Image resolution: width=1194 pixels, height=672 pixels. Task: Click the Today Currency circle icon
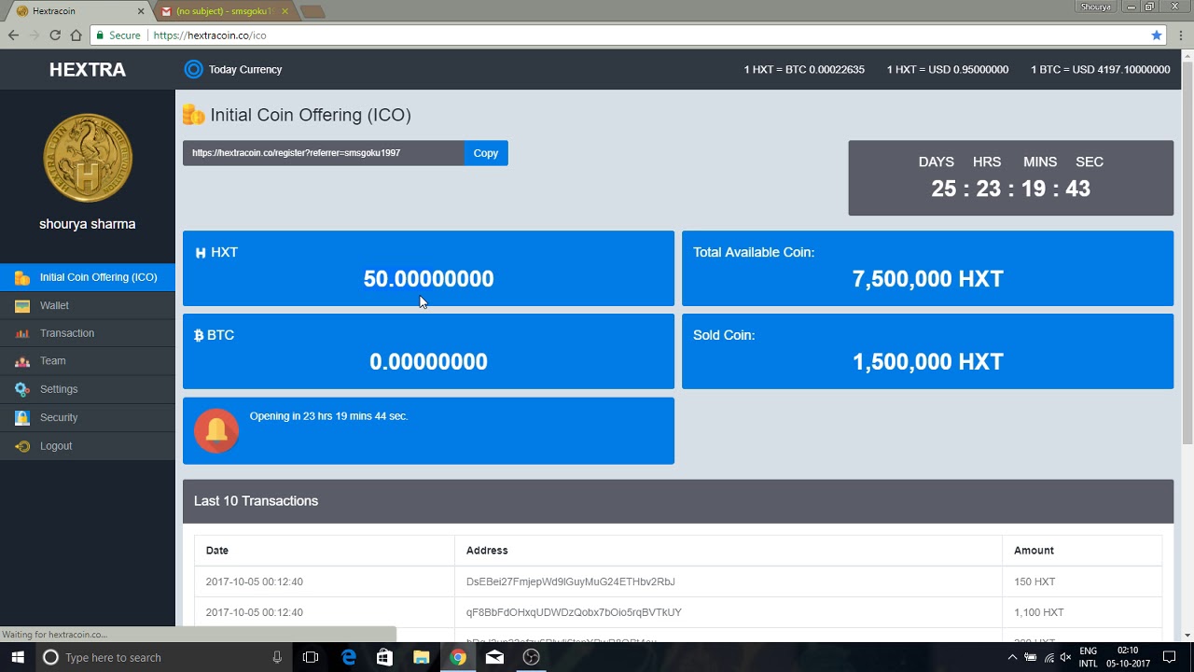click(193, 69)
